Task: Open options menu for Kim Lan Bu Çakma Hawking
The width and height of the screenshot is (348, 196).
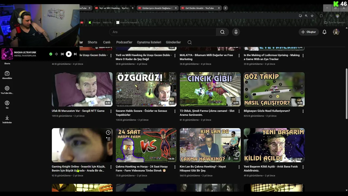Action: [x=239, y=167]
